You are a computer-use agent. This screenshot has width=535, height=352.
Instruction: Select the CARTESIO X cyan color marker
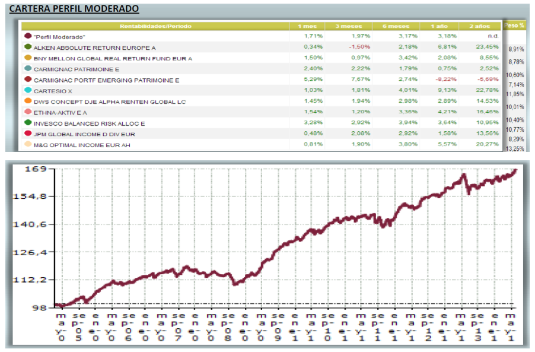click(28, 90)
